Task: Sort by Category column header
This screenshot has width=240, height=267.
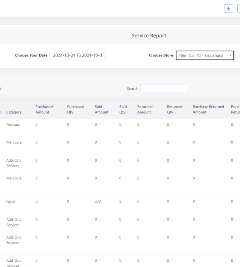Action: [x=14, y=112]
